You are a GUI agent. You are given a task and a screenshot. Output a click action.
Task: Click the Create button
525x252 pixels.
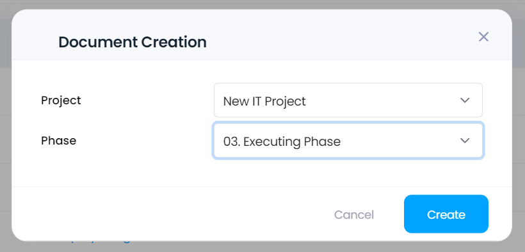446,214
